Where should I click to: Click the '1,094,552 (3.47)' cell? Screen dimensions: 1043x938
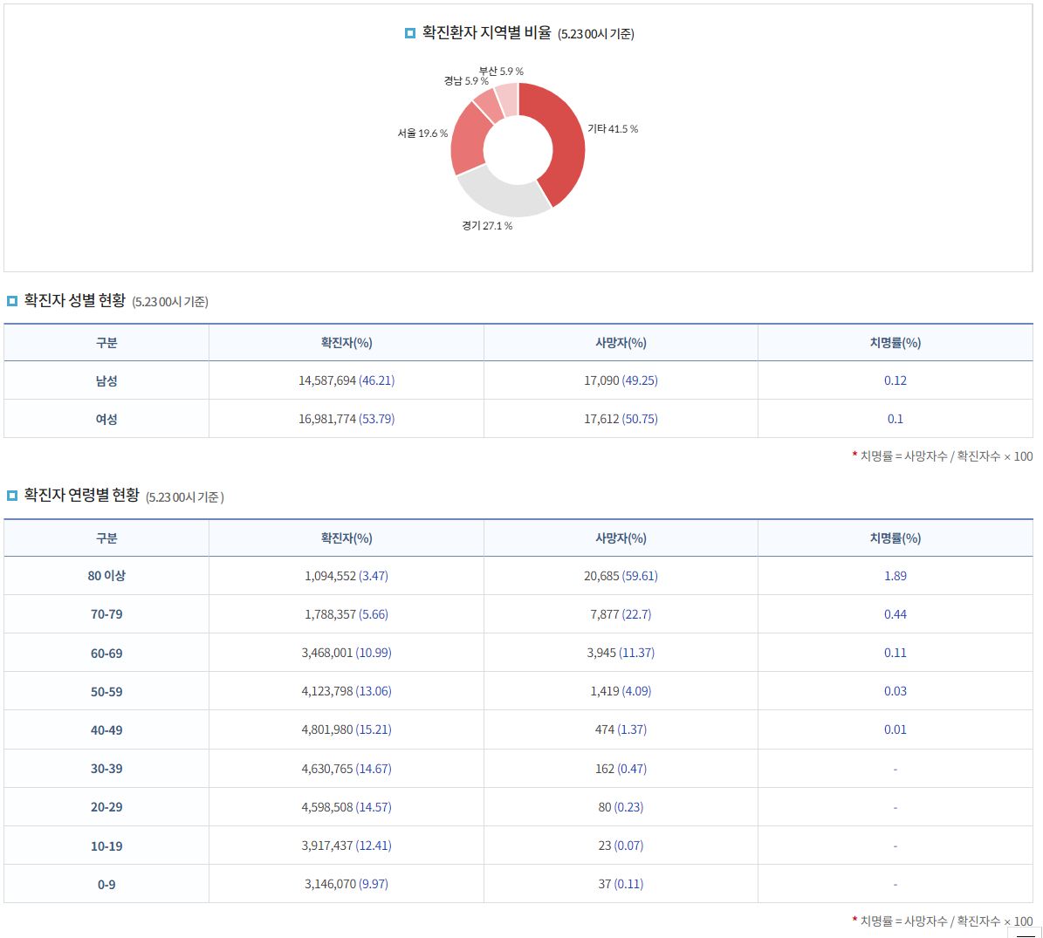347,576
